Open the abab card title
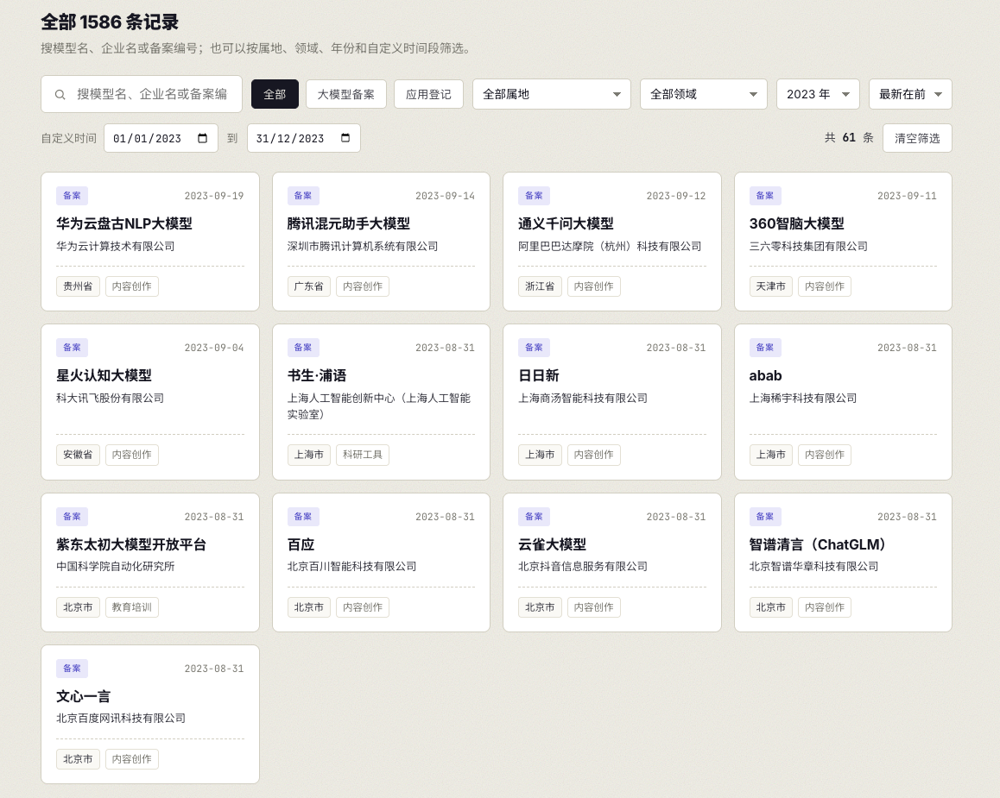The width and height of the screenshot is (1000, 798). click(765, 376)
